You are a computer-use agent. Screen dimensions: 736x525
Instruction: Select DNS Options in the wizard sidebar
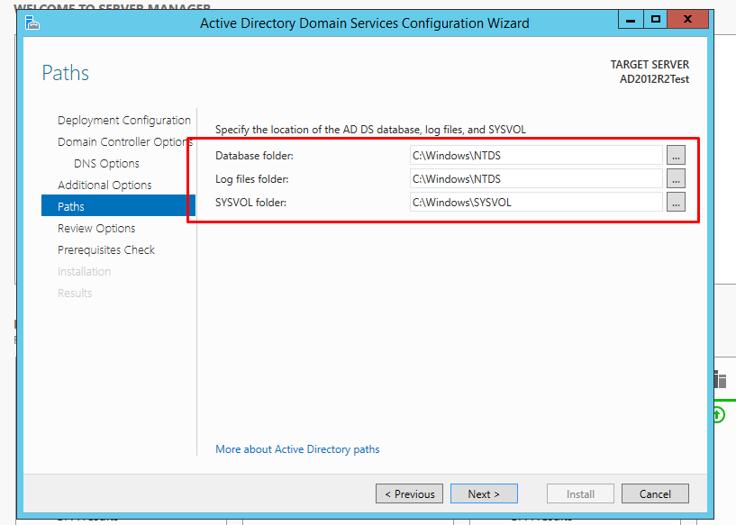coord(106,163)
